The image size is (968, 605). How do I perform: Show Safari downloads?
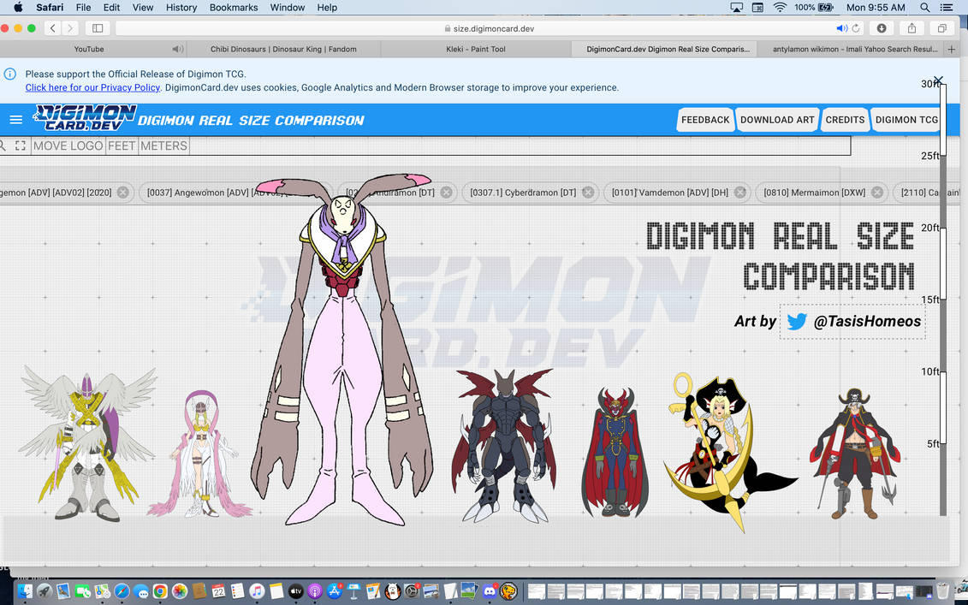click(882, 27)
